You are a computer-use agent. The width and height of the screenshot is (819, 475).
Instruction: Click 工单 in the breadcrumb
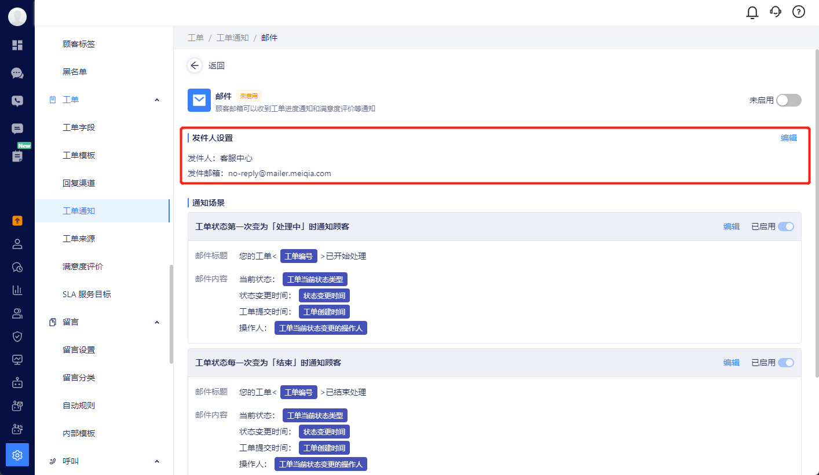pyautogui.click(x=196, y=38)
